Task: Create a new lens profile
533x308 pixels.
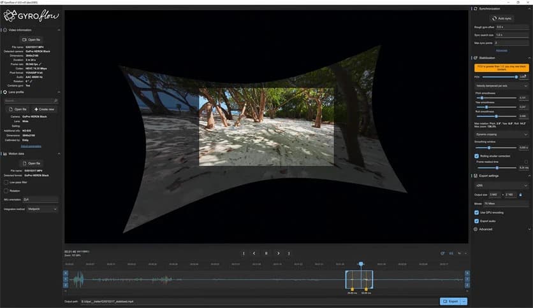Action: [x=44, y=109]
